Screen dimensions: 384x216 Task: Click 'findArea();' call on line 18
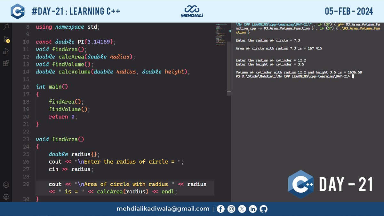click(x=66, y=102)
